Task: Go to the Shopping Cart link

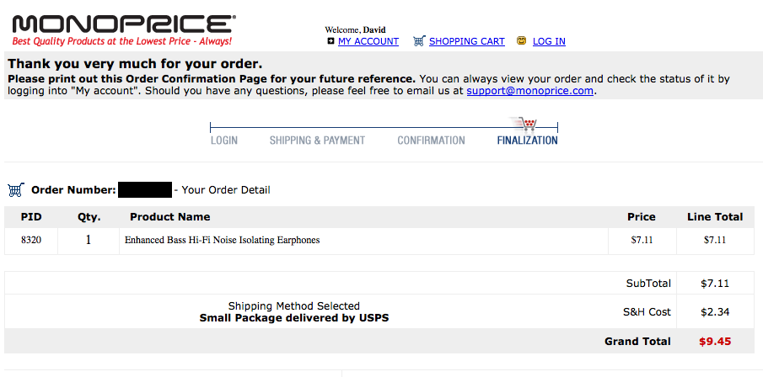Action: (466, 41)
